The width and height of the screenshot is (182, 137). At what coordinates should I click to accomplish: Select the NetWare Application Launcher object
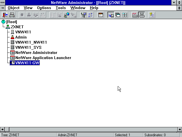point(41,58)
